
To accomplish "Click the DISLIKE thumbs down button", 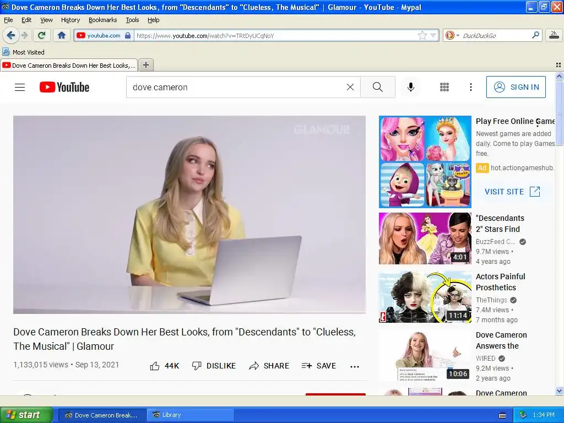I will pos(214,366).
